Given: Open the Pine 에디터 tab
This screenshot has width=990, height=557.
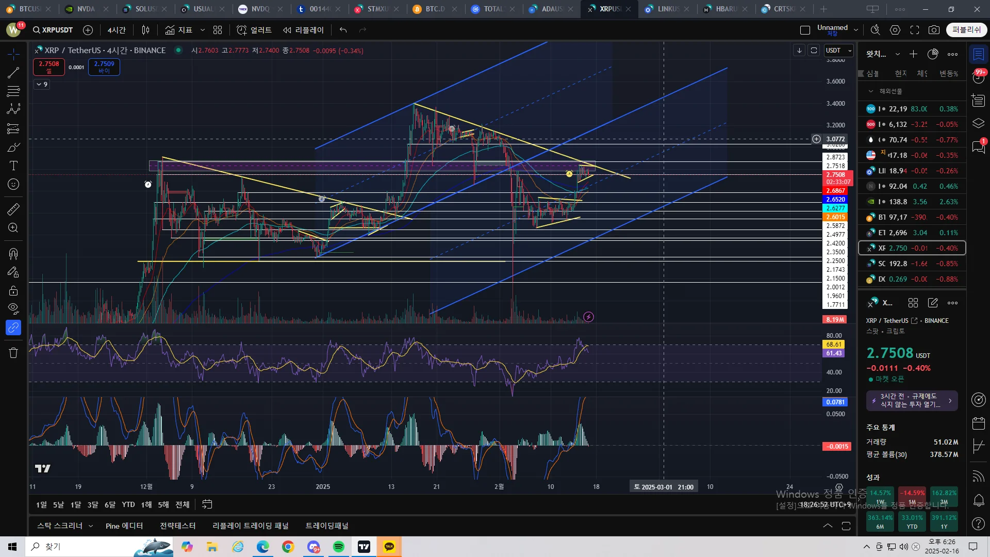Looking at the screenshot, I should pos(124,526).
